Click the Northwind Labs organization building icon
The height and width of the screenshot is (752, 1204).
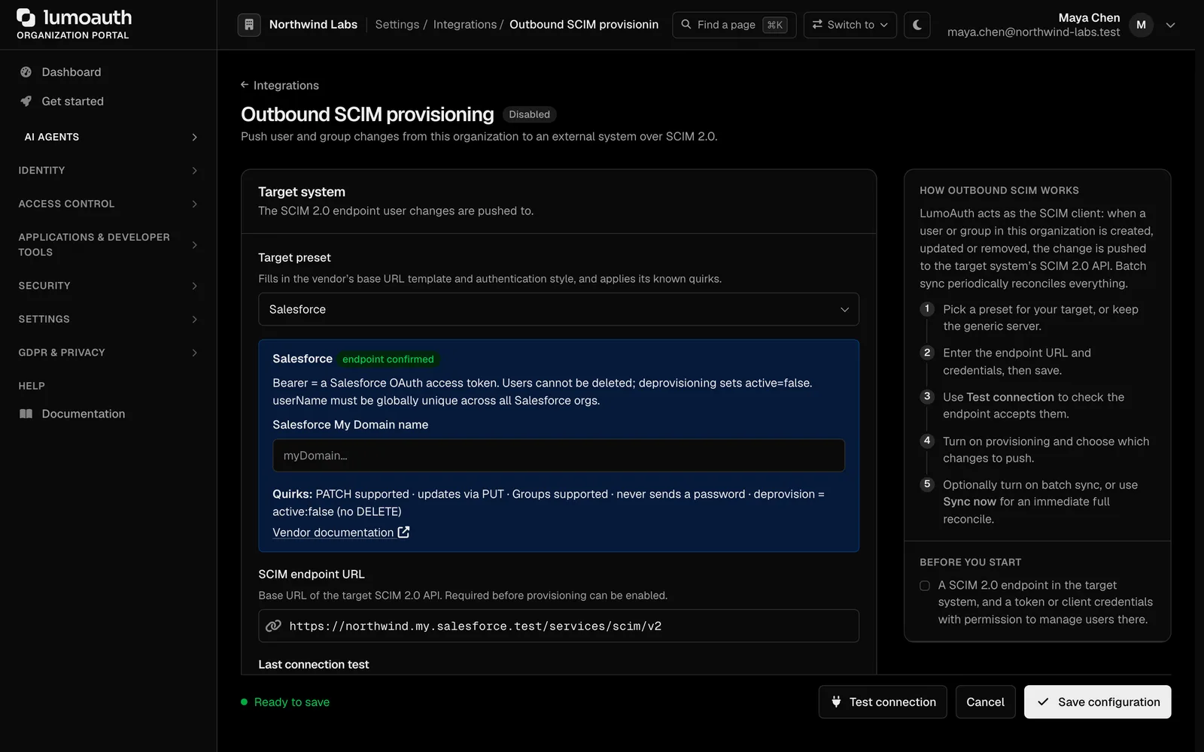[249, 25]
